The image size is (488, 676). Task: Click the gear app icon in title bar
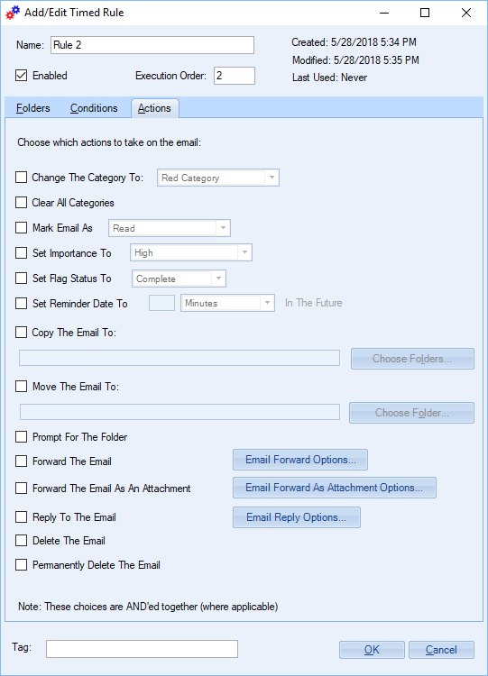(13, 13)
